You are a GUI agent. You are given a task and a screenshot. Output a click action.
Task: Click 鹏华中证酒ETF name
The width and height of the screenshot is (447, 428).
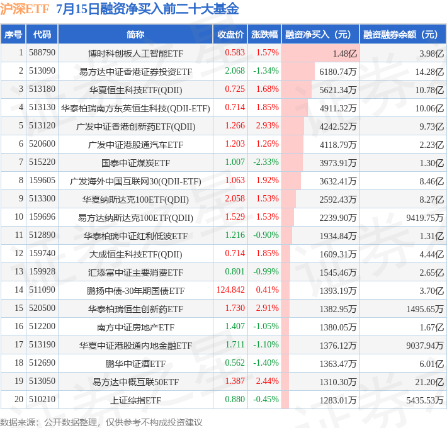[x=135, y=363]
